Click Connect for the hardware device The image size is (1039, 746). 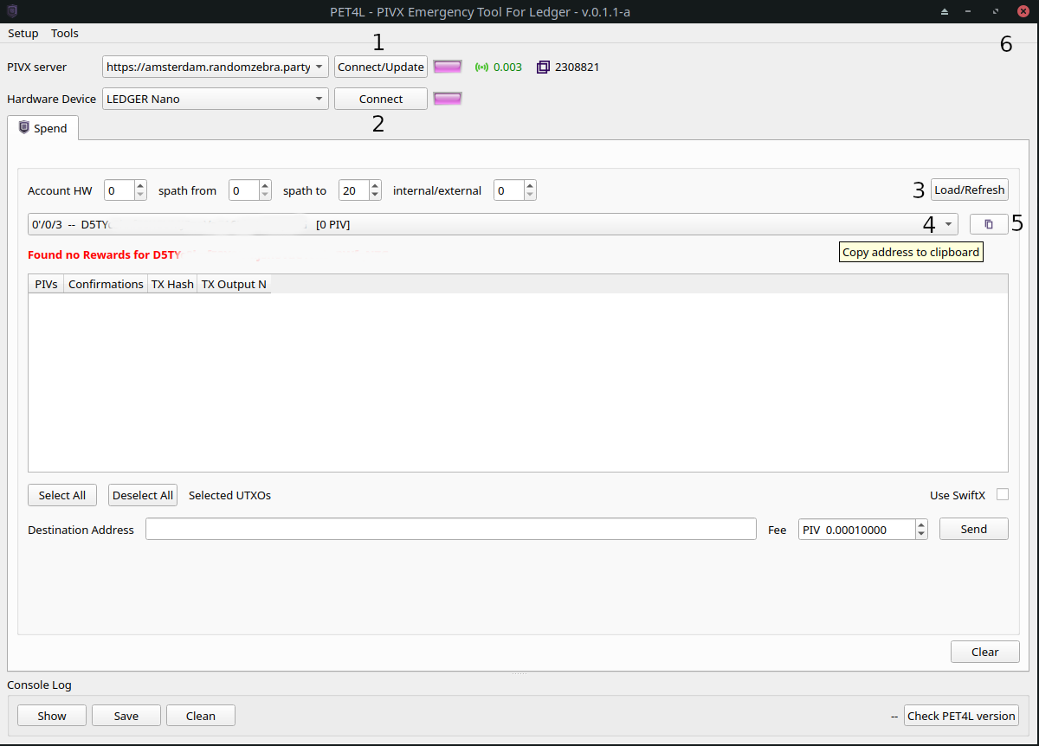pyautogui.click(x=381, y=99)
